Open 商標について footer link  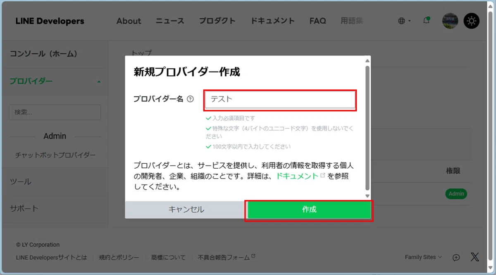pyautogui.click(x=169, y=257)
